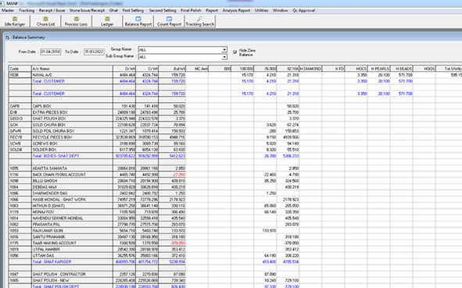Click the Dr.Wt column header

tap(124, 69)
